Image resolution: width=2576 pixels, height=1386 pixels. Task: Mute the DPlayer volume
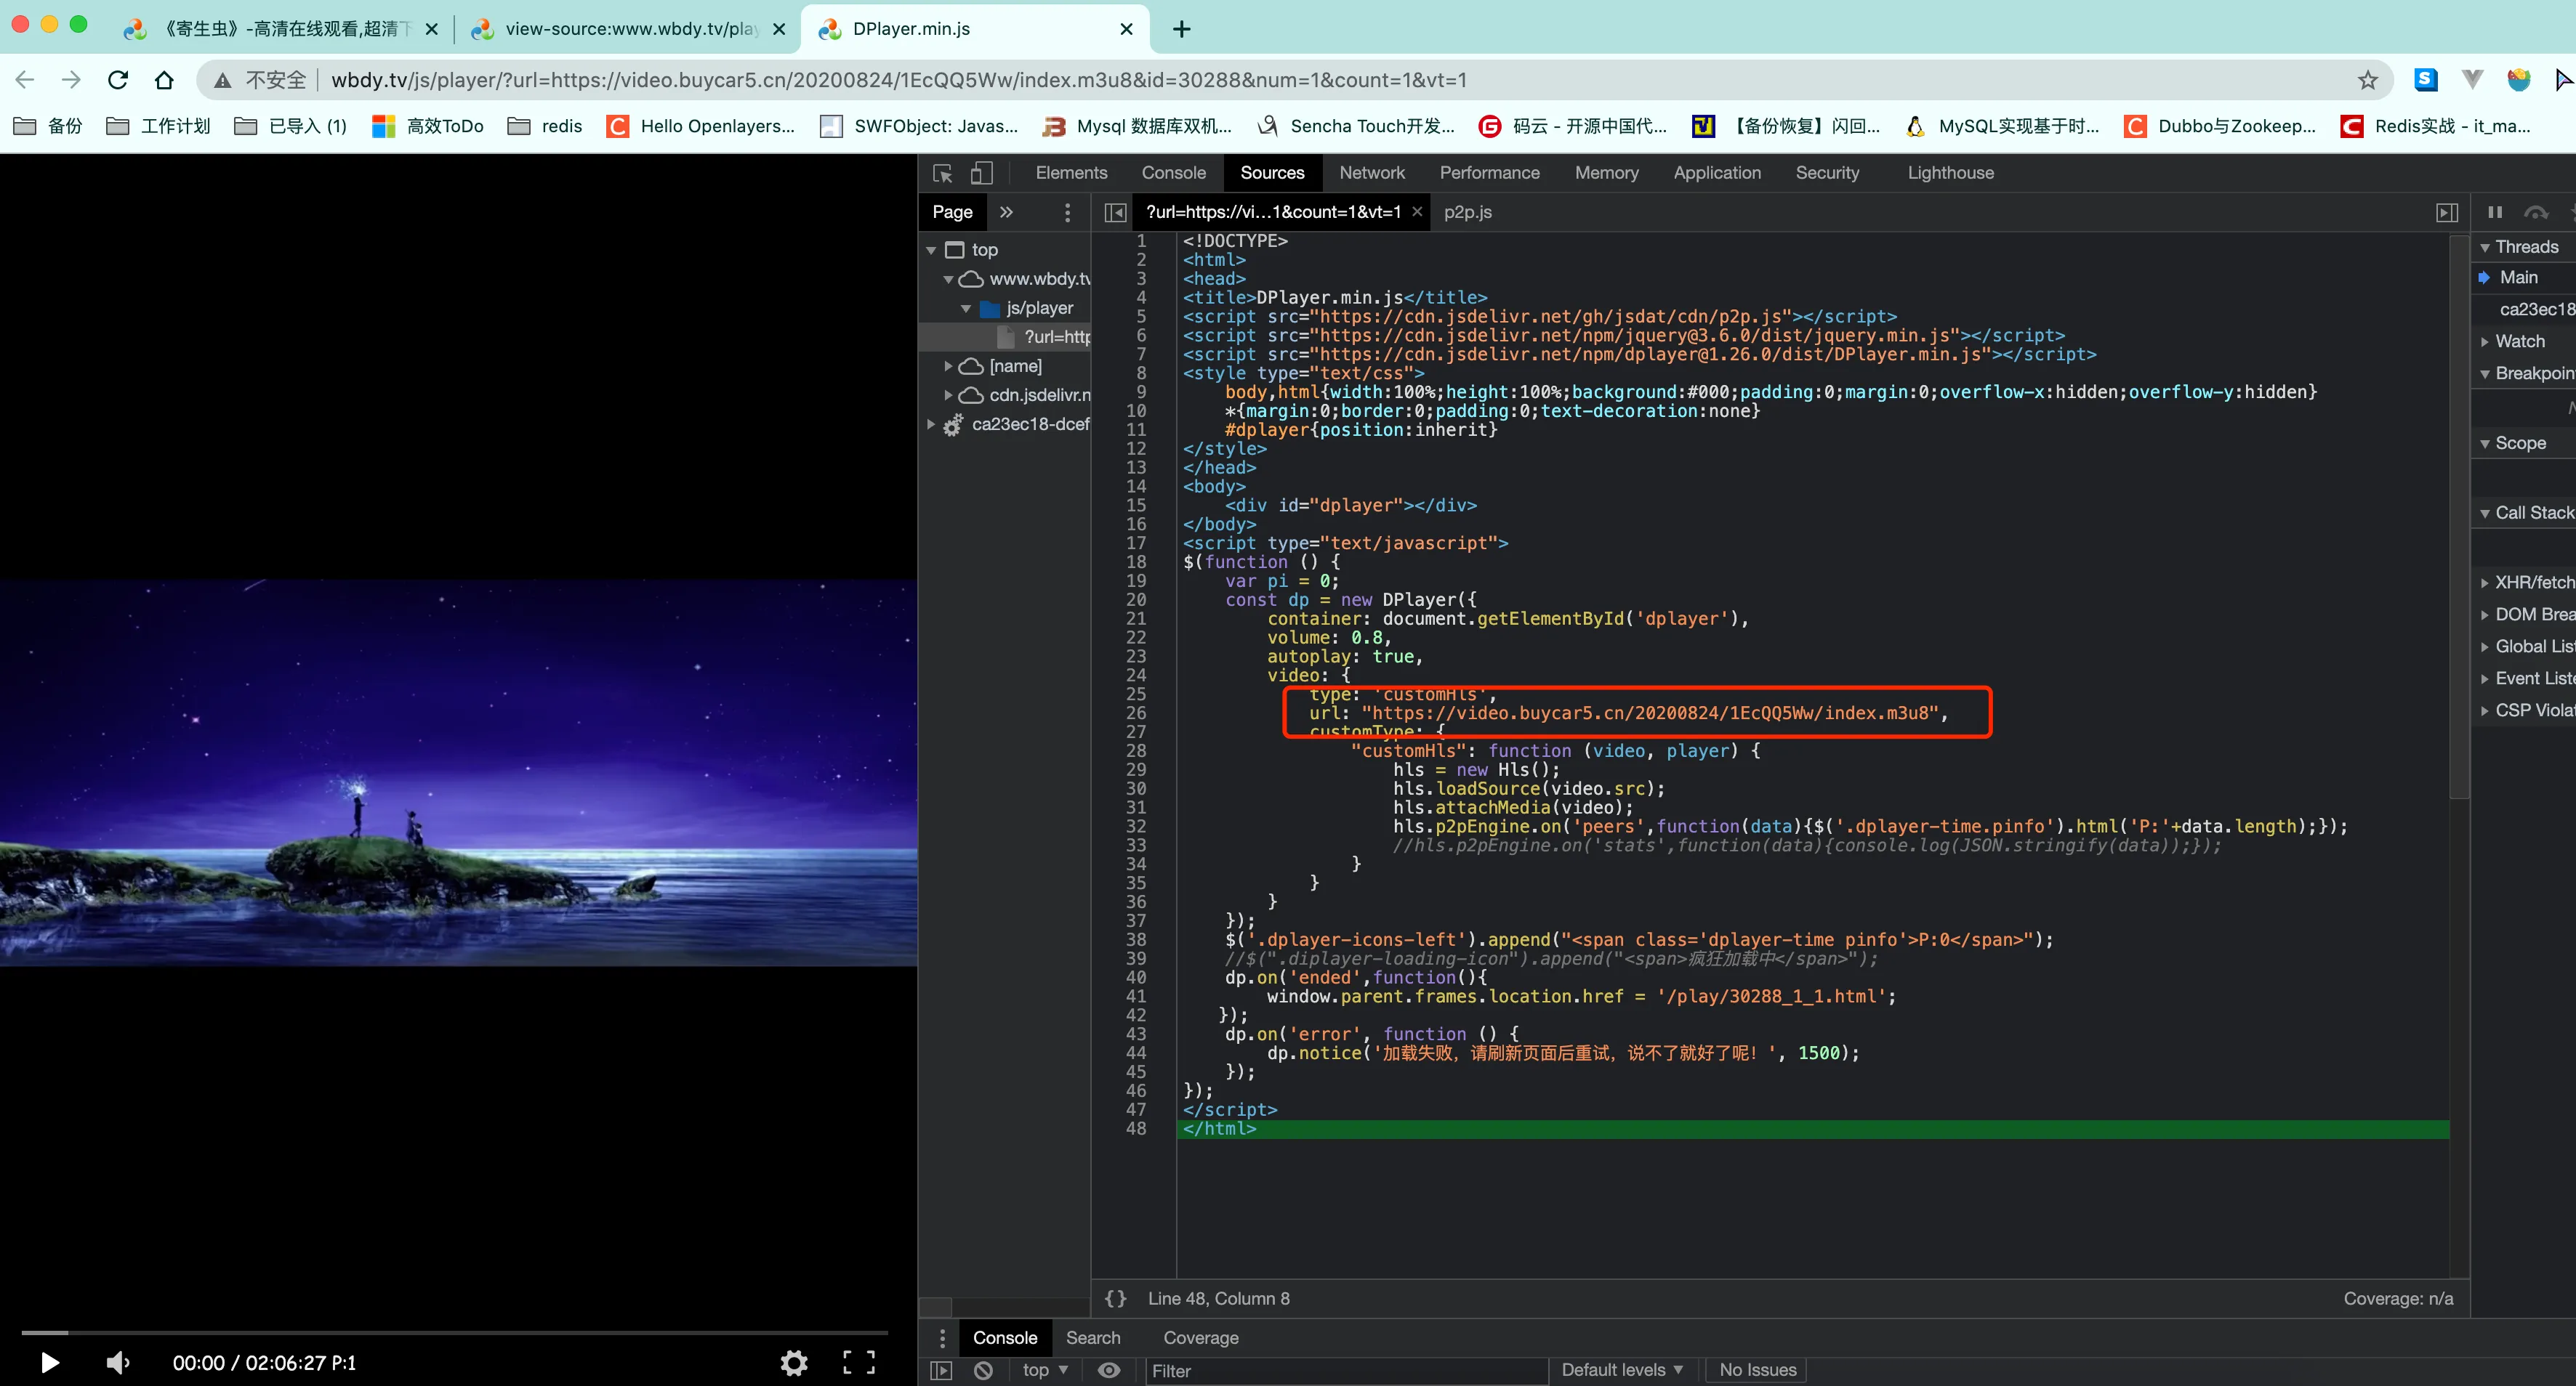[118, 1362]
